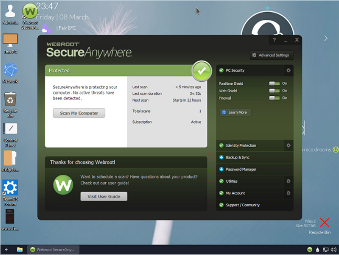The width and height of the screenshot is (339, 255).
Task: Click the network tray icon
Action: (x=325, y=250)
